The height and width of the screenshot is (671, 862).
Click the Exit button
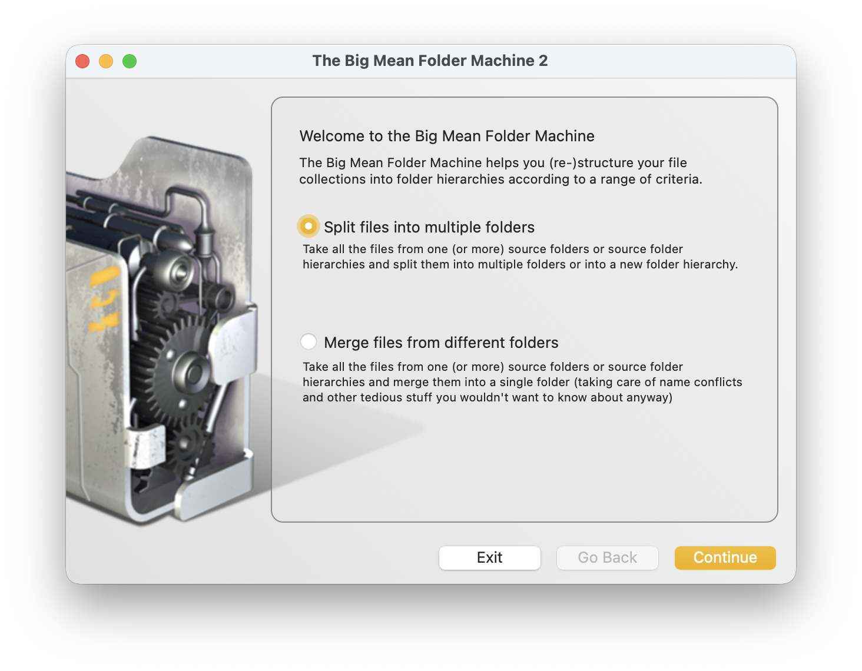[x=489, y=557]
